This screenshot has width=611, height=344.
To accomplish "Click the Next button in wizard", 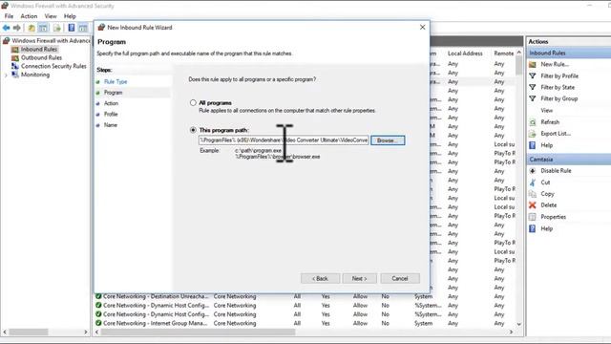I will coord(359,278).
